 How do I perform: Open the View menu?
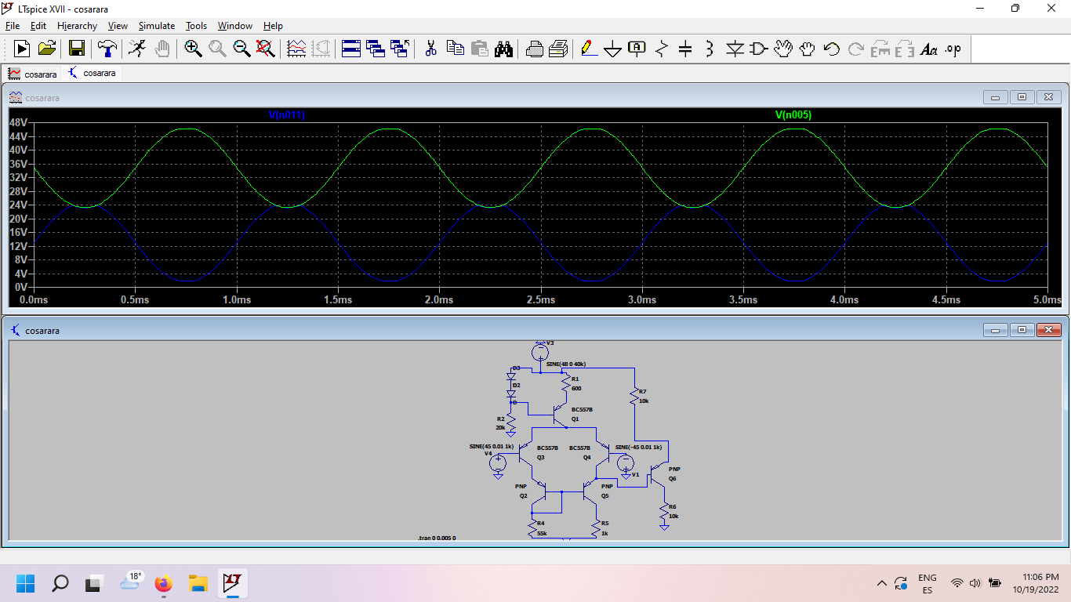[118, 26]
